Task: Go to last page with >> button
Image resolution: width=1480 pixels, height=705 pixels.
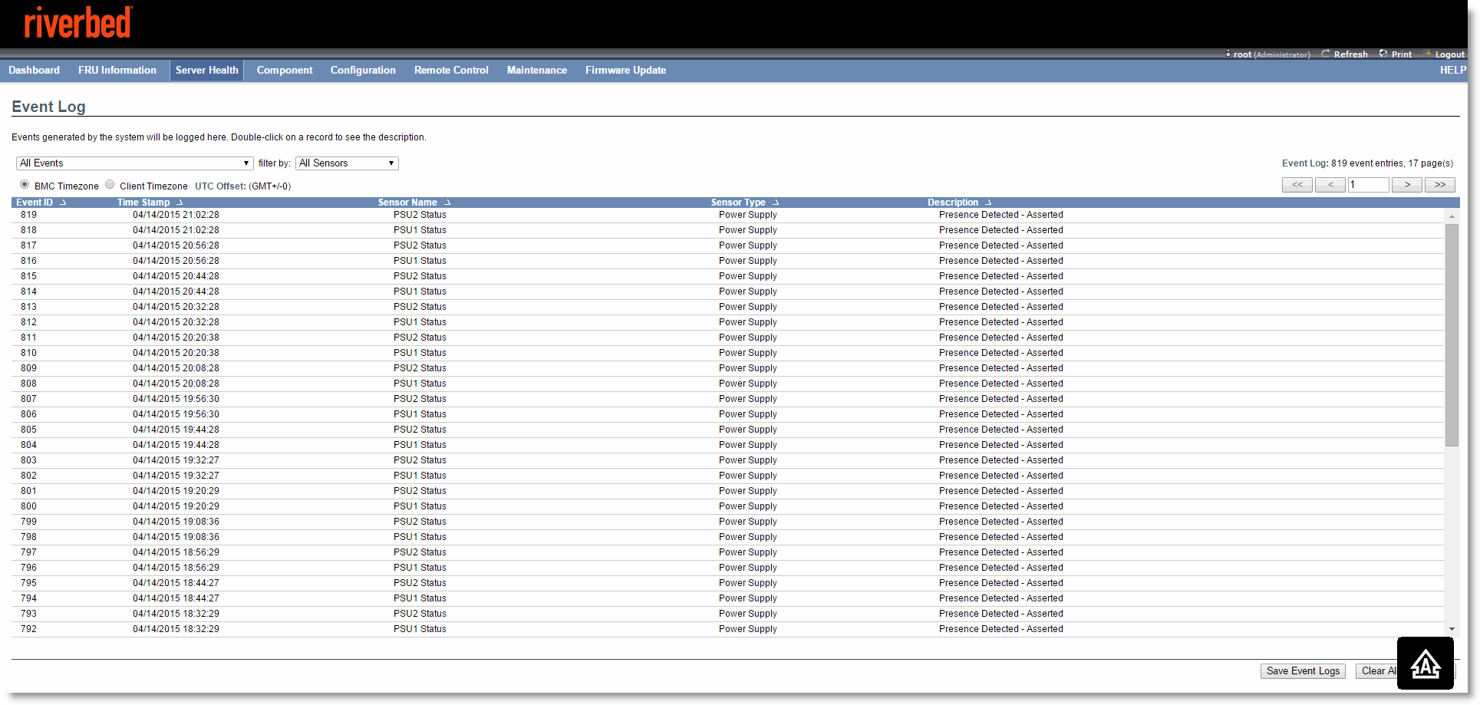Action: 1440,185
